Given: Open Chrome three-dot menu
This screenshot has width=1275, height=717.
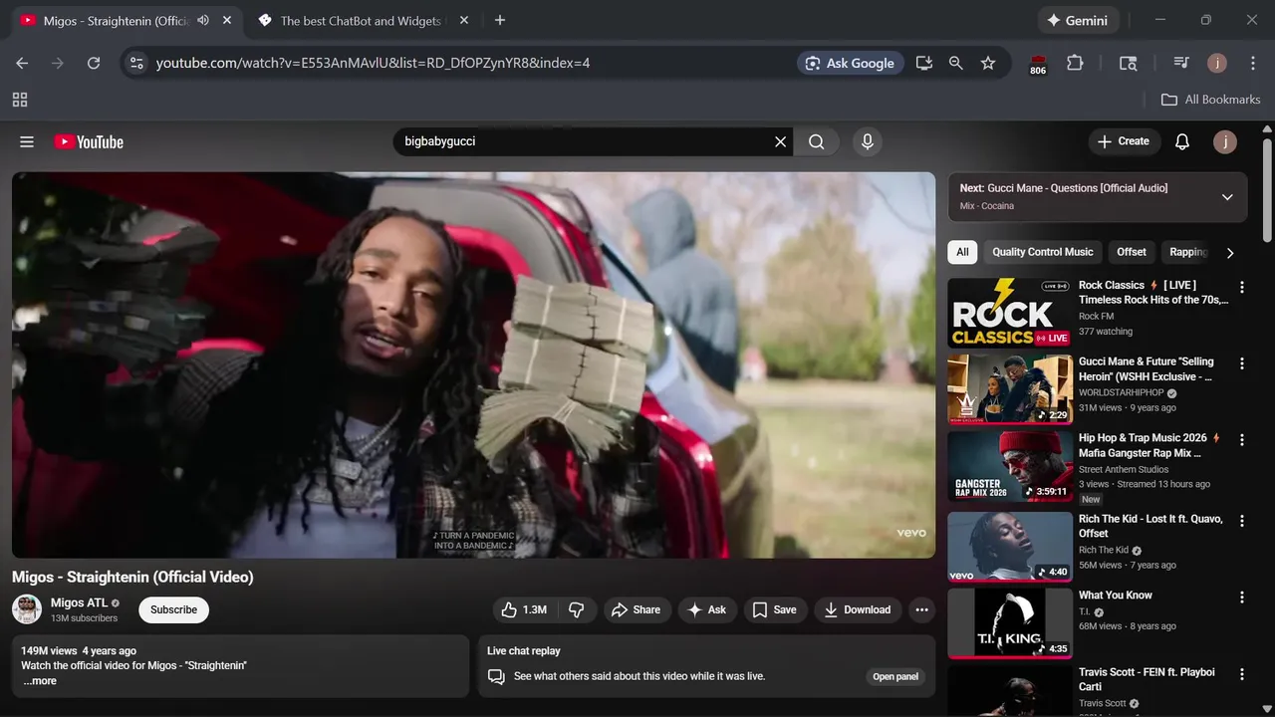Looking at the screenshot, I should 1252,63.
